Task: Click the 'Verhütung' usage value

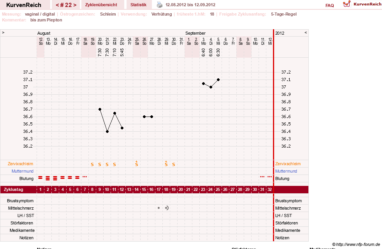Action: tap(162, 14)
